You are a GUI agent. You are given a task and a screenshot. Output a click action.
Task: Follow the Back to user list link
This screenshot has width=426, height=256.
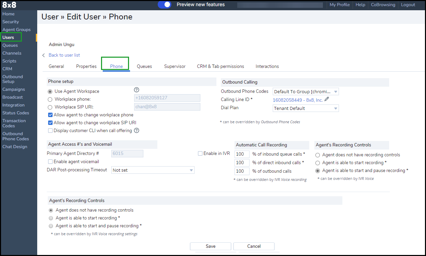tap(65, 55)
